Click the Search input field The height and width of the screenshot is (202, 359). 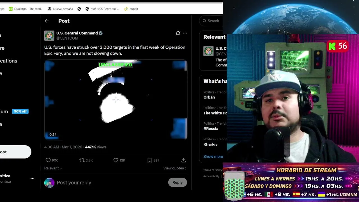coord(211,21)
